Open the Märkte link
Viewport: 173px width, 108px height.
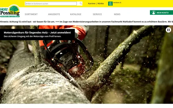click(101, 3)
